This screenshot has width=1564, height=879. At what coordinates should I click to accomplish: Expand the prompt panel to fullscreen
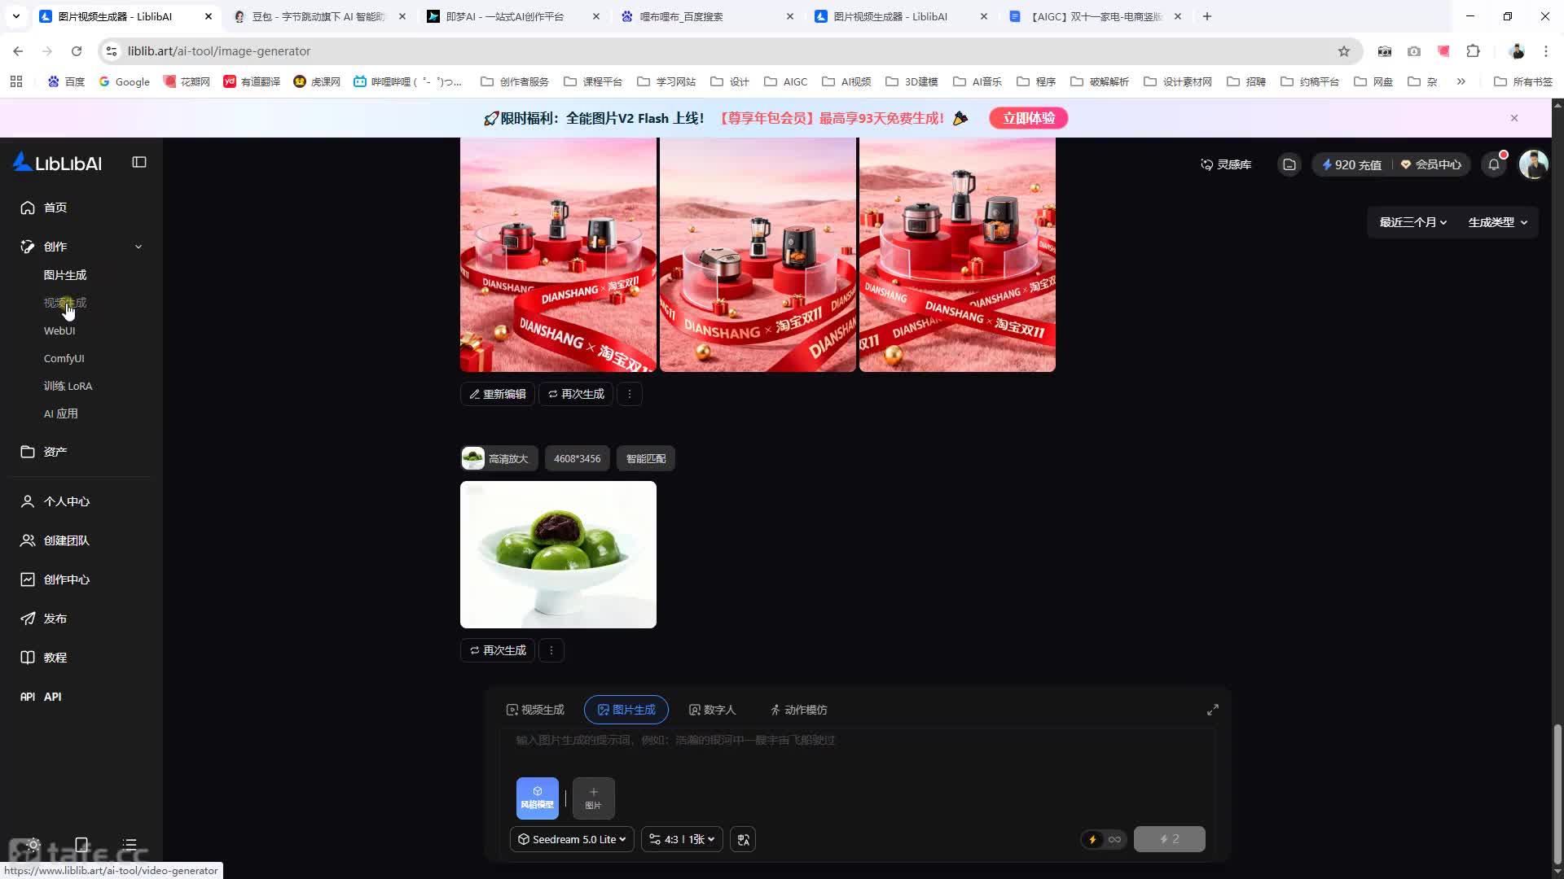tap(1213, 710)
